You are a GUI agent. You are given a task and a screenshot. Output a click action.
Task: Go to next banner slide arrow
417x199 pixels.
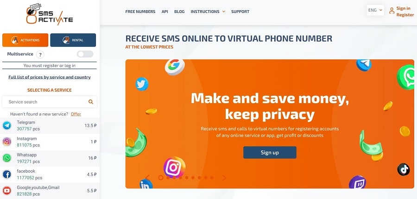[224, 178]
